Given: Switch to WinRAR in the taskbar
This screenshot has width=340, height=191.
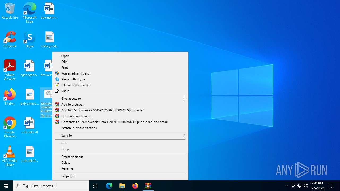Looking at the screenshot, I should [x=148, y=186].
